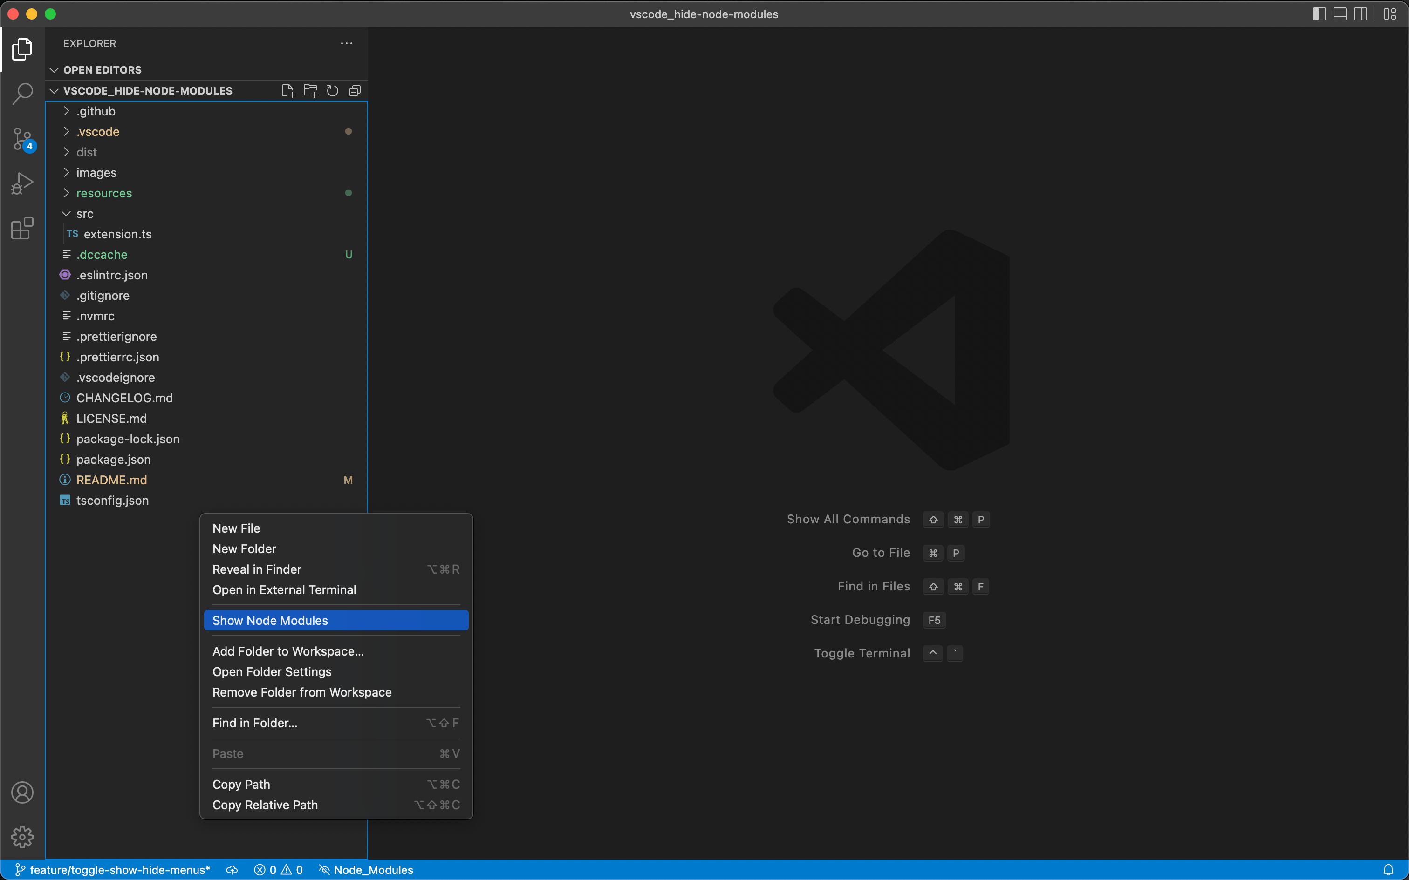Open the Manage gear menu
Image resolution: width=1409 pixels, height=880 pixels.
point(22,837)
